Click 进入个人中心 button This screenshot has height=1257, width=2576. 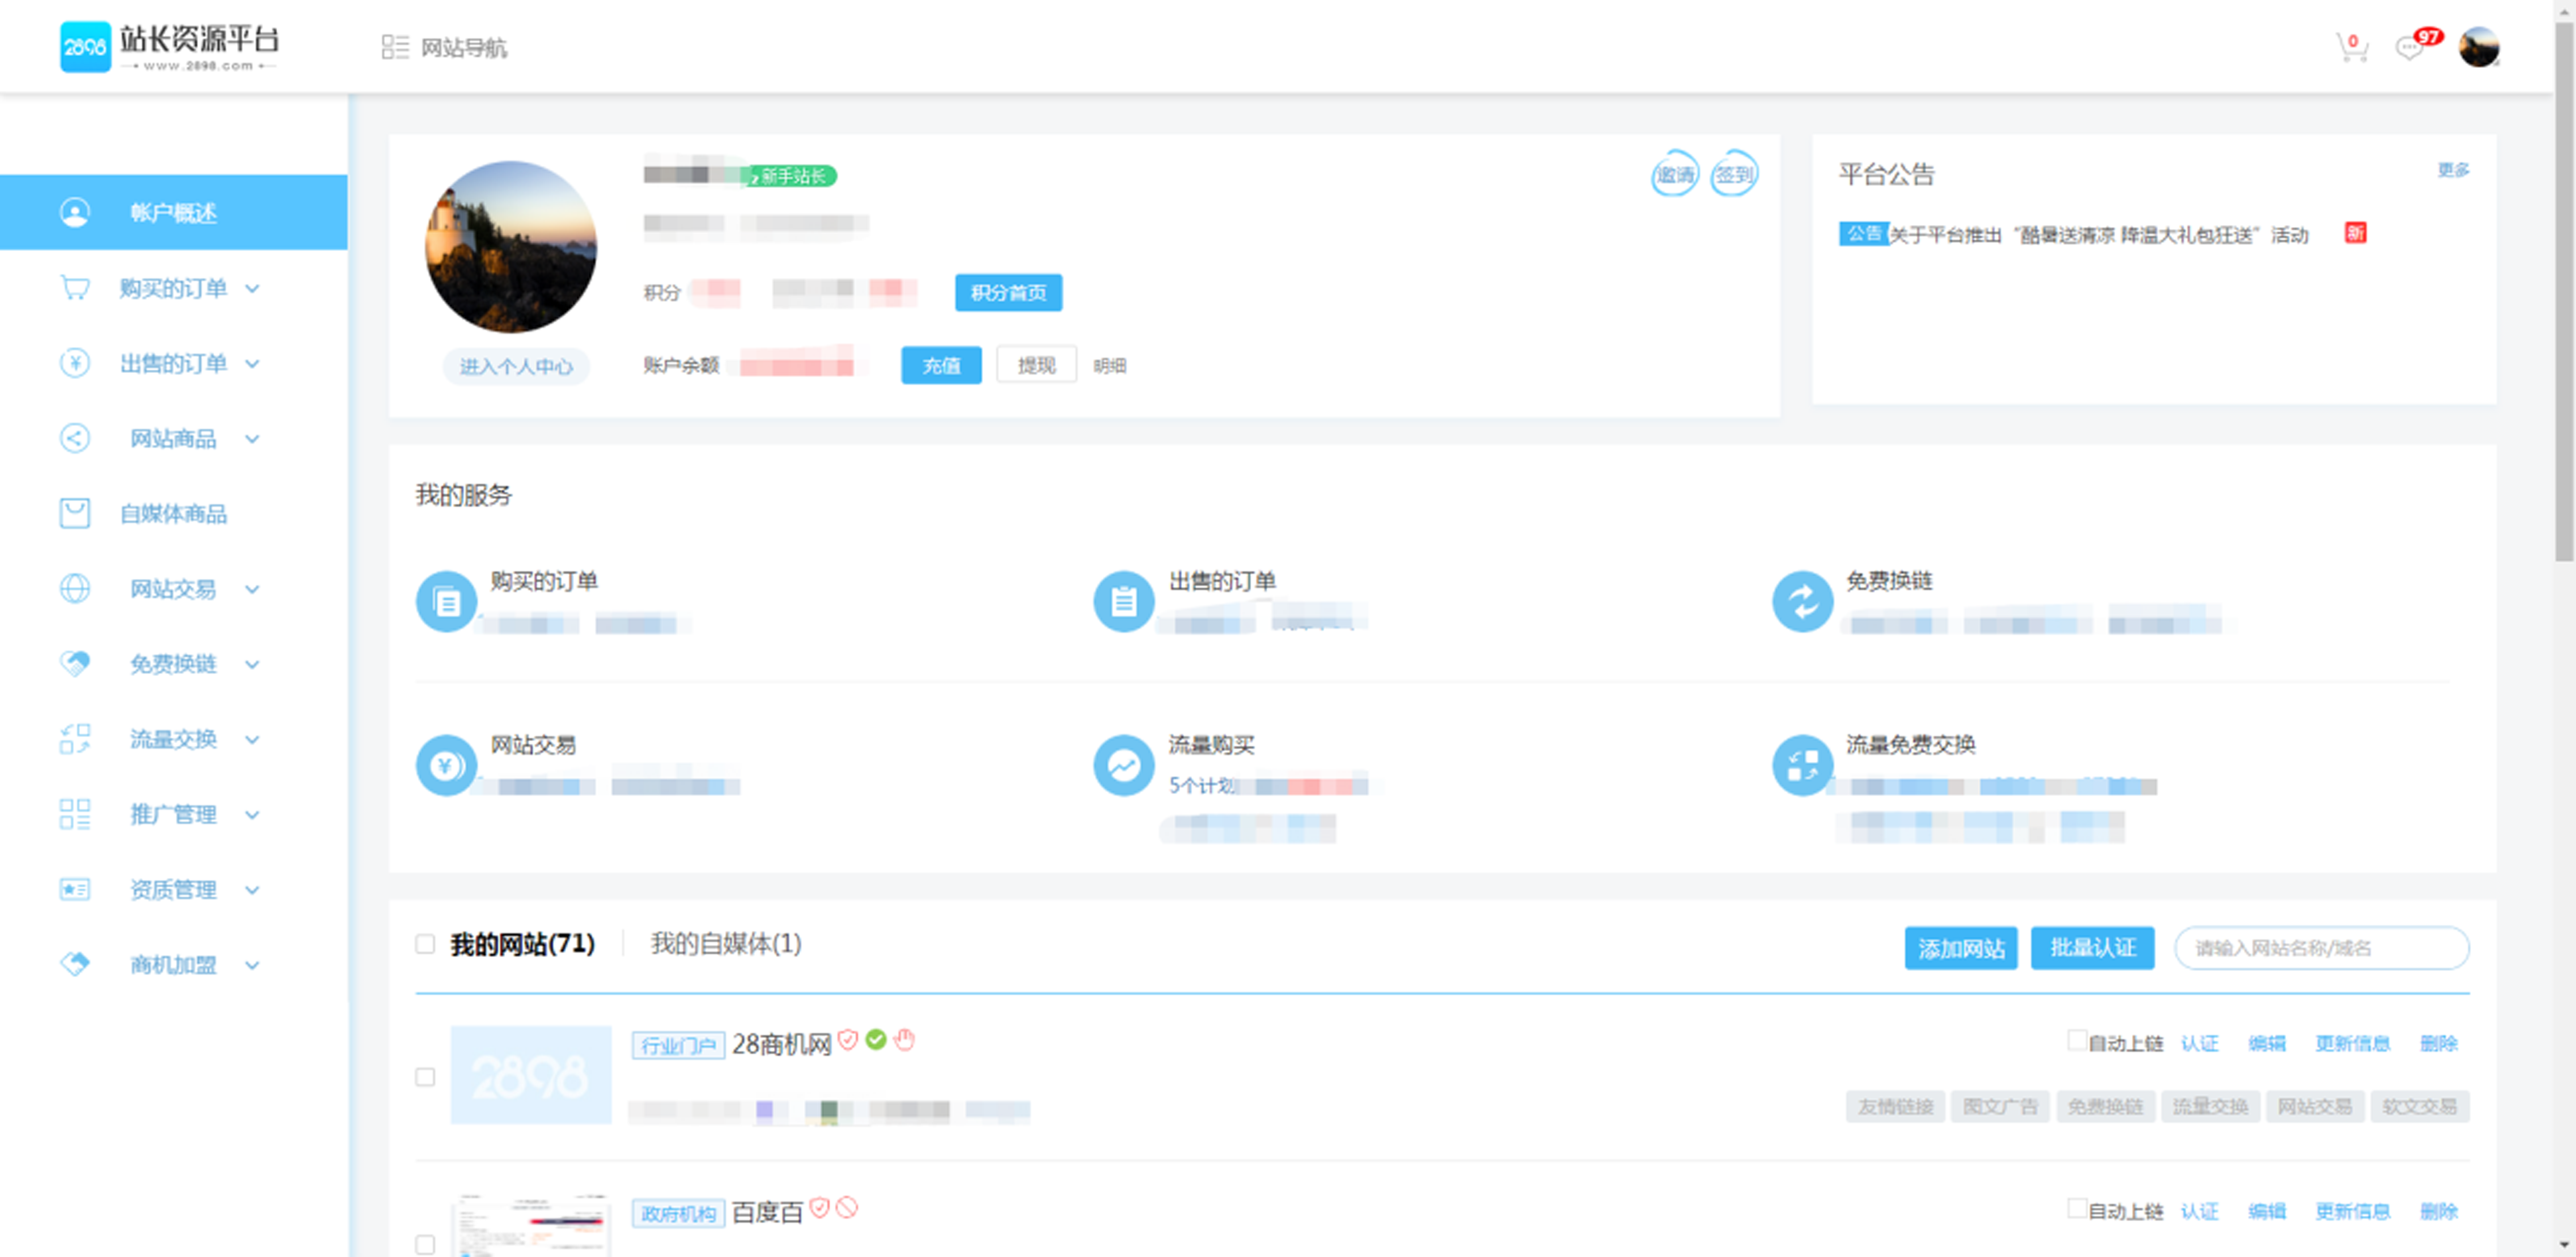[516, 367]
